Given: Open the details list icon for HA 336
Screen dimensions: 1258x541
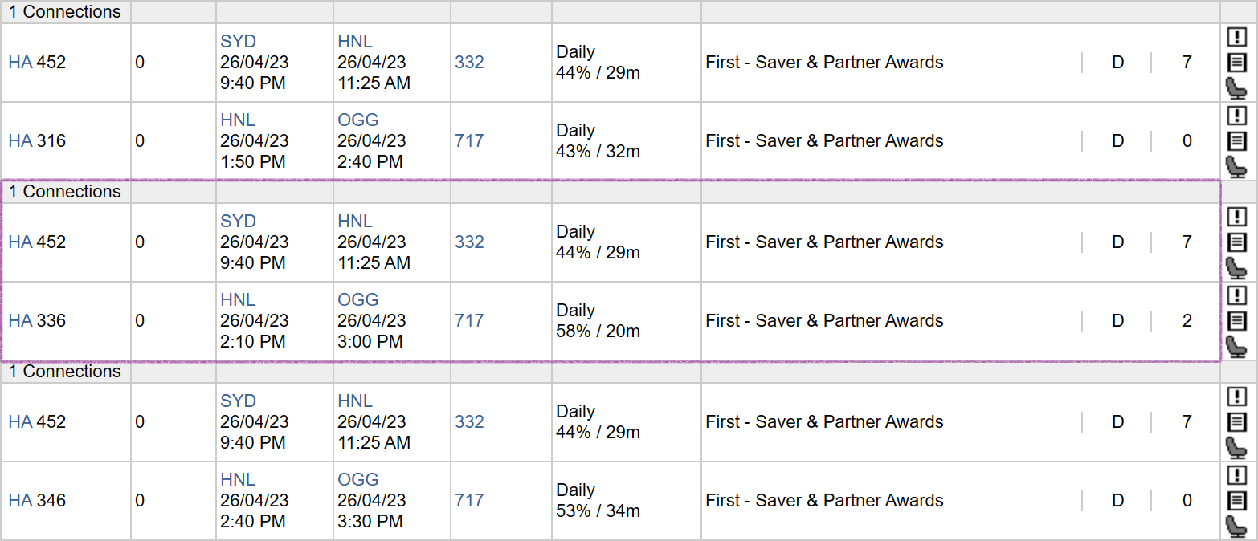Looking at the screenshot, I should tap(1237, 321).
